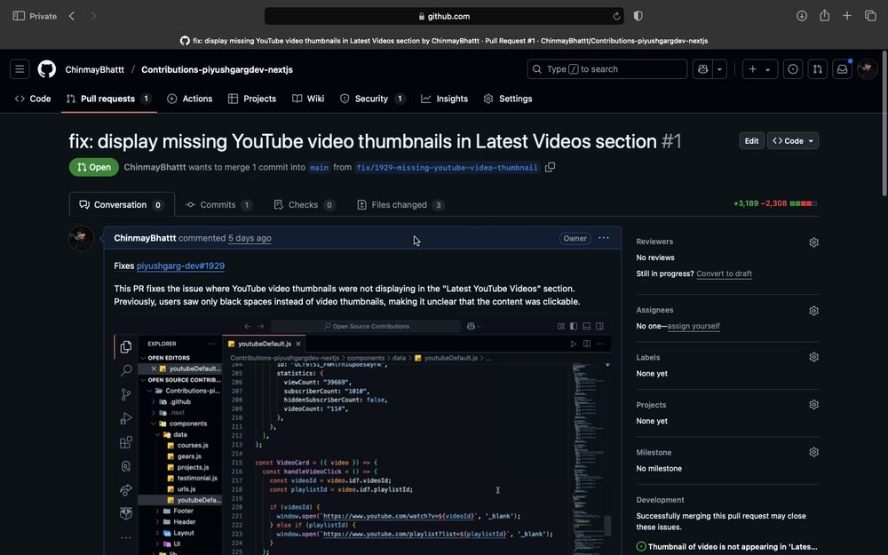Go back in Safari

pos(72,16)
